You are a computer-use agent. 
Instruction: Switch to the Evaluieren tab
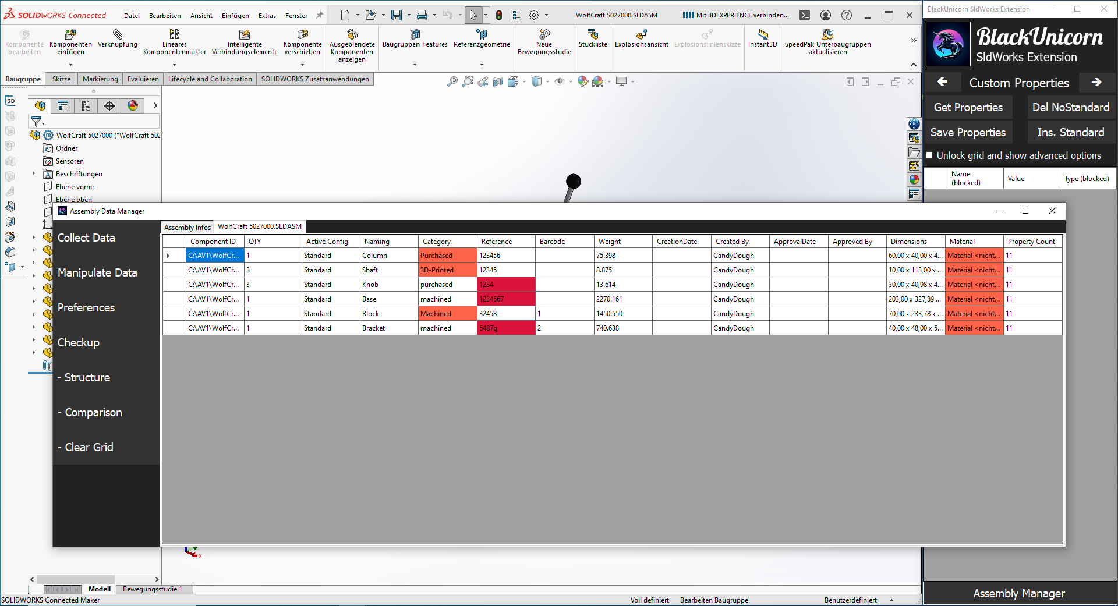pyautogui.click(x=143, y=79)
